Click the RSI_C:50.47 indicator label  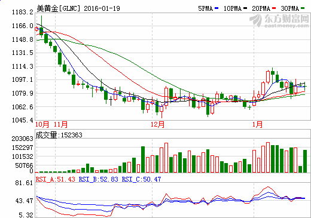[x=141, y=179]
